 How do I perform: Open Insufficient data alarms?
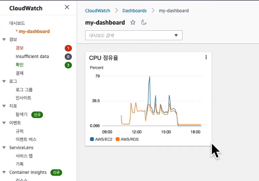coord(32,56)
